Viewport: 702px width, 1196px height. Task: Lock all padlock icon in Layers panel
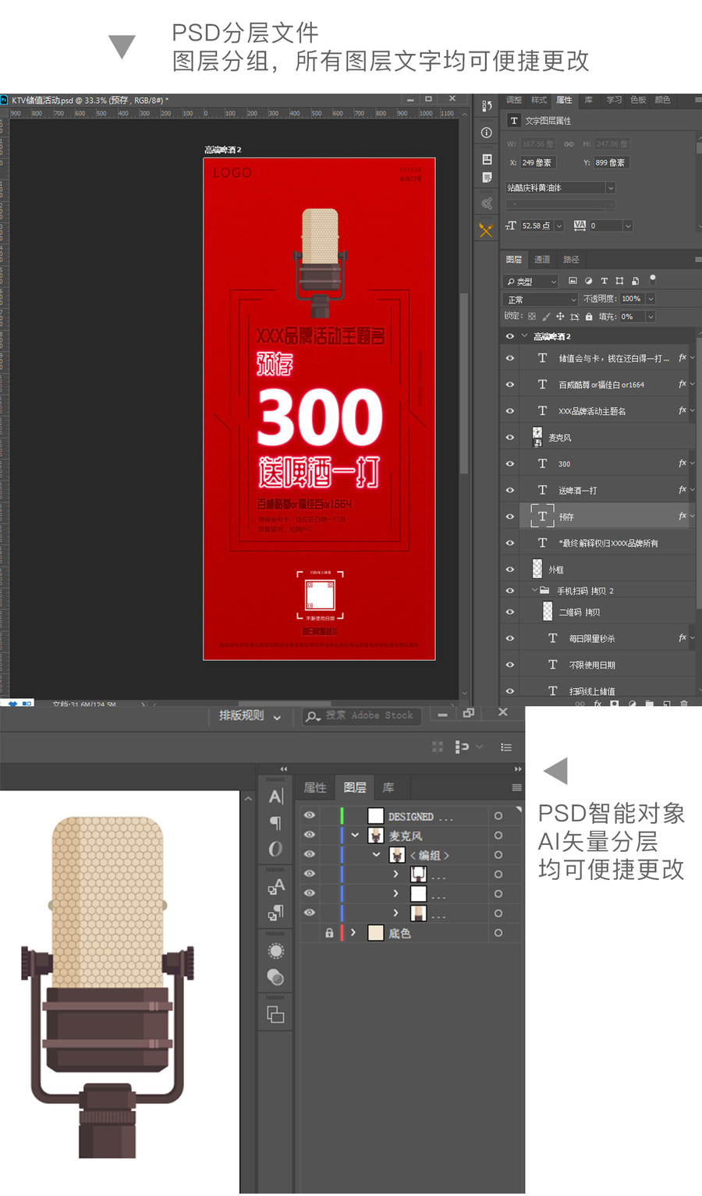tap(589, 317)
